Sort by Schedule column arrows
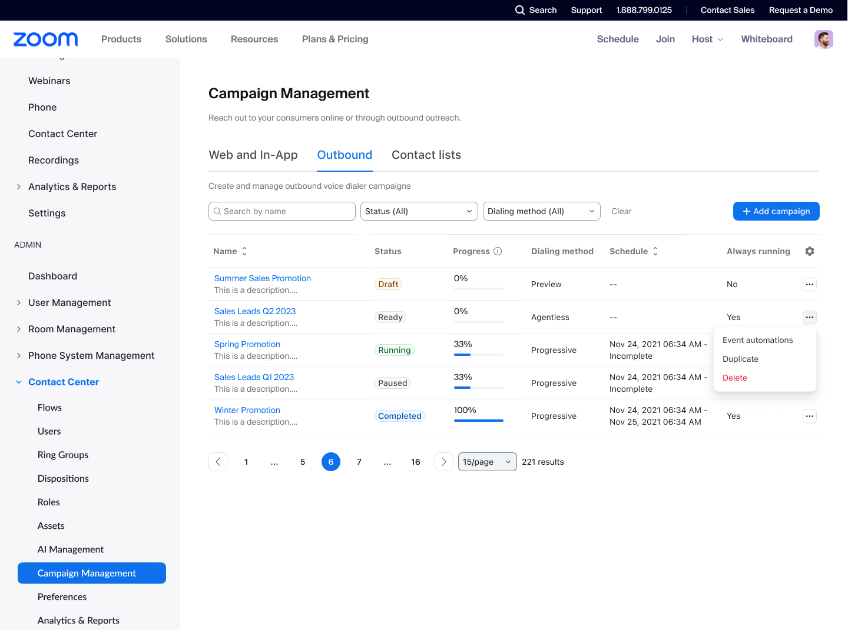This screenshot has height=630, width=848. point(655,251)
